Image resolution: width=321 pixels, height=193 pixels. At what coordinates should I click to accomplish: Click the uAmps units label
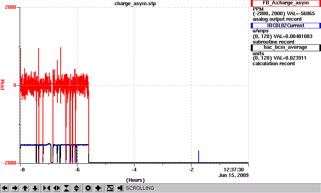[260, 31]
